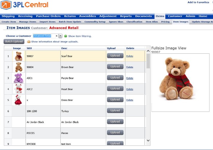Go to the Home menu
Image resolution: width=213 pixels, height=150 pixels.
coord(203,16)
